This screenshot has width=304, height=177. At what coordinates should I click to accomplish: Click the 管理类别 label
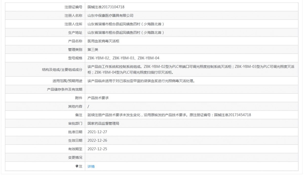[75, 49]
